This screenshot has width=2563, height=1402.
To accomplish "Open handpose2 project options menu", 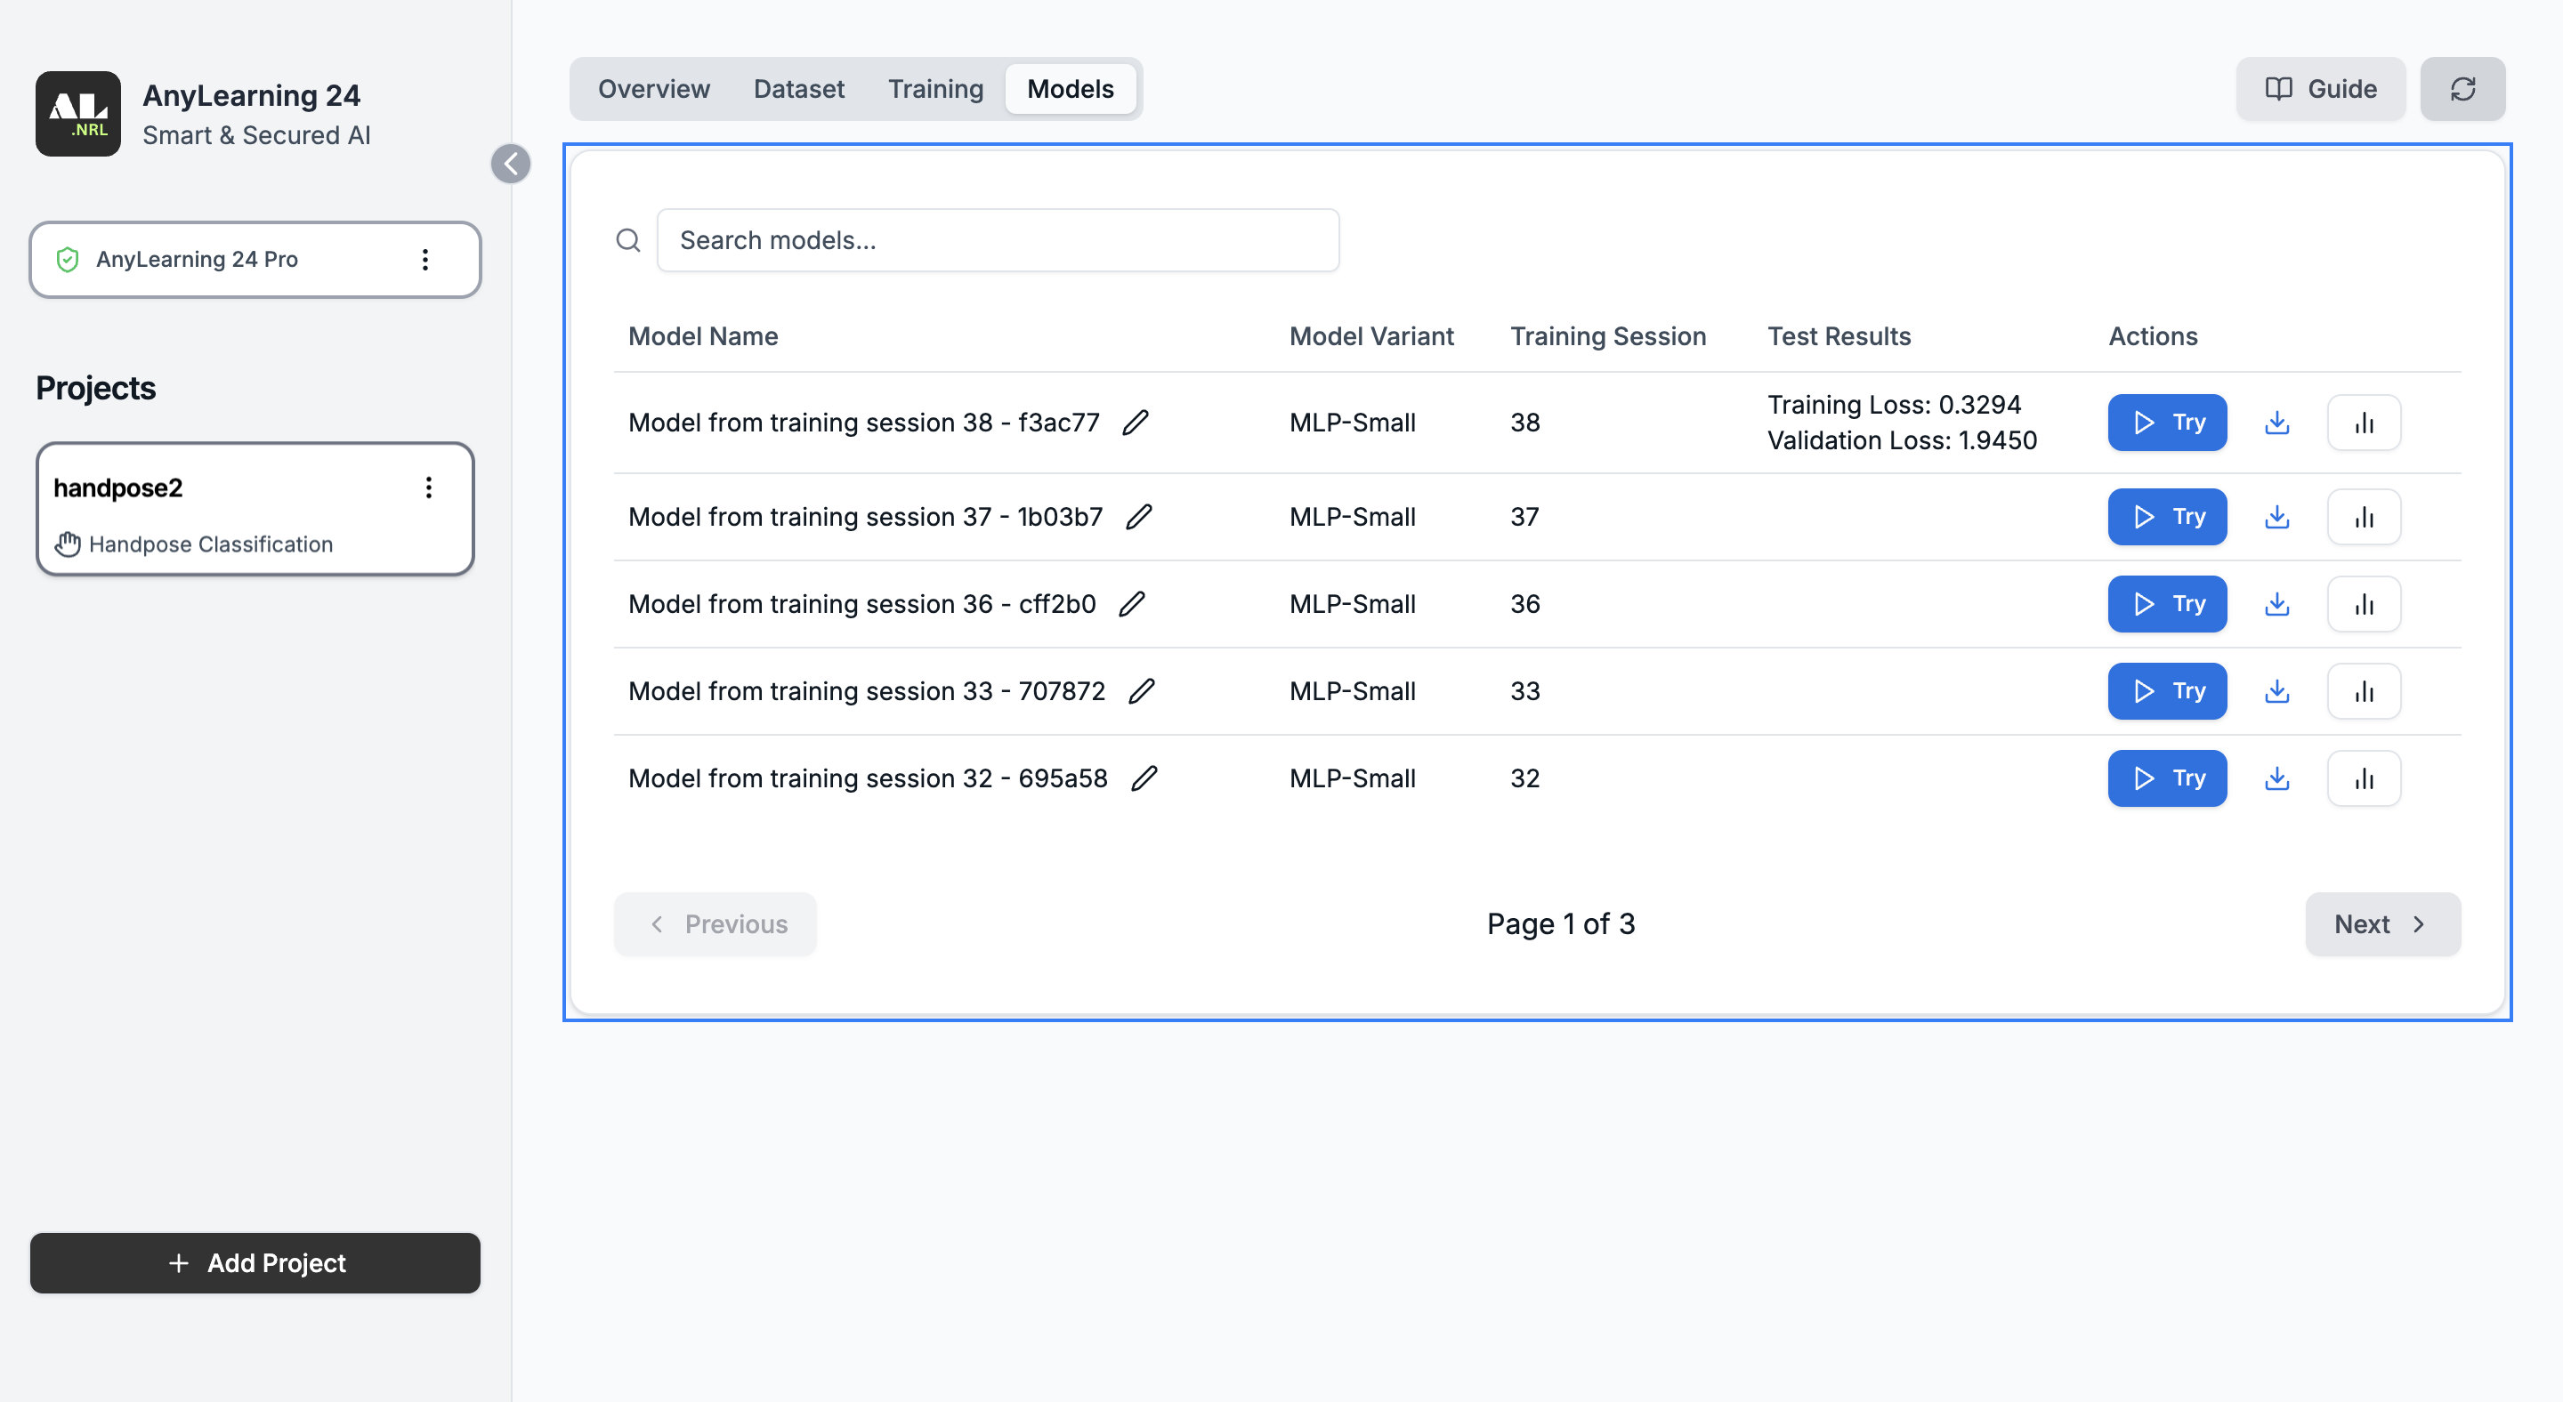I will tap(429, 487).
